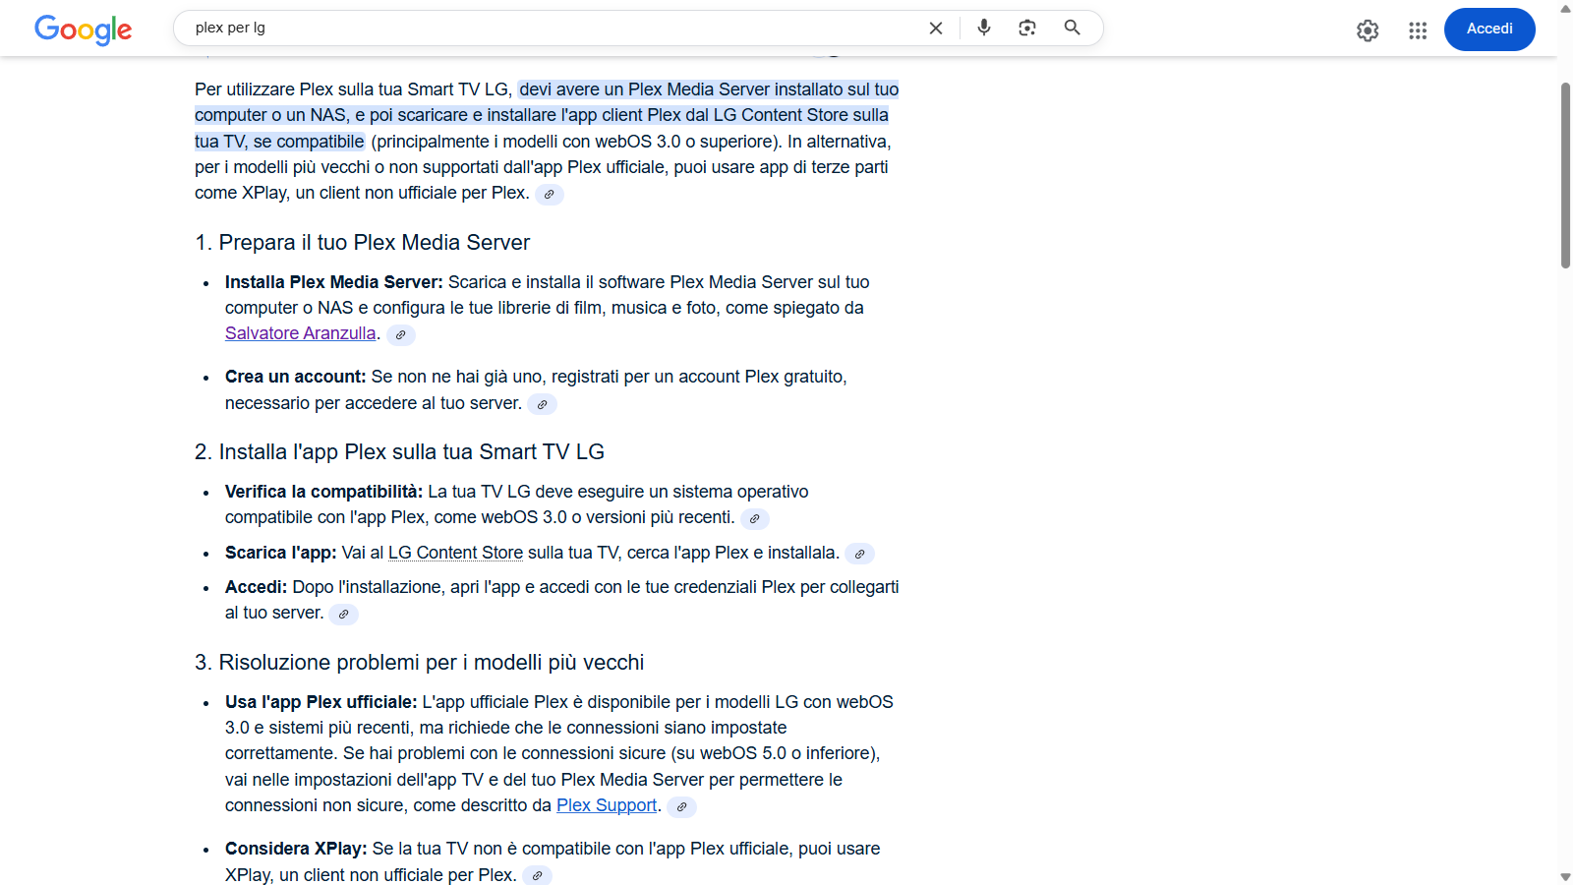1573x885 pixels.
Task: Open source link icon after 'app Plex e installala.'
Action: click(x=859, y=554)
